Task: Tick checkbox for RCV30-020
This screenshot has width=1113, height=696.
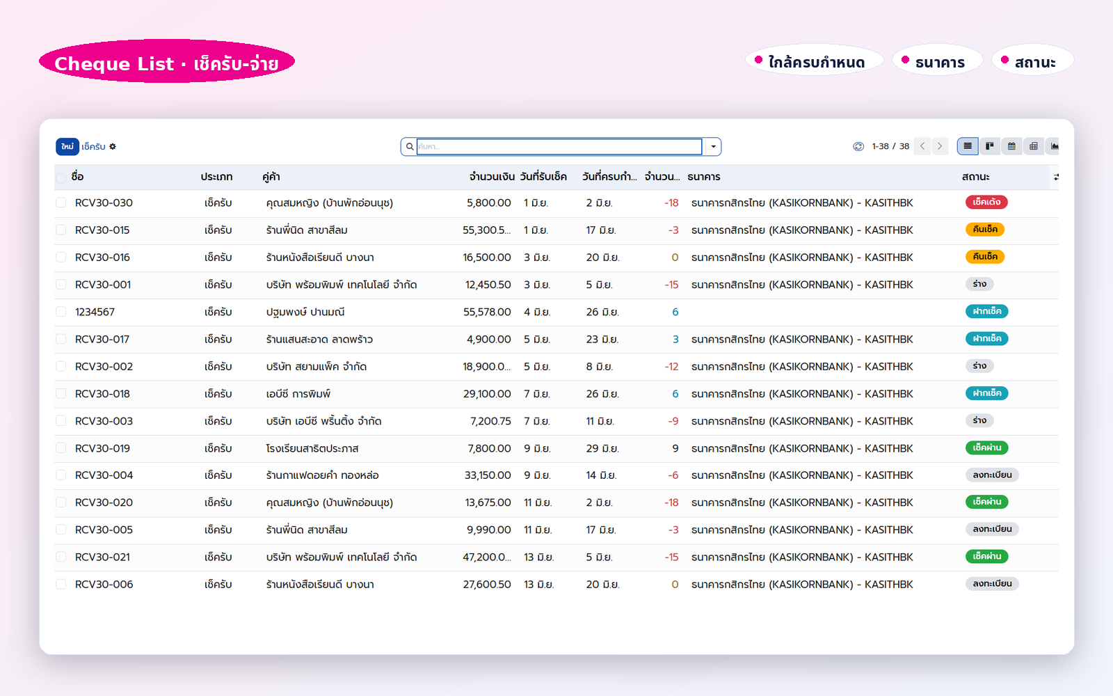Action: pos(61,503)
